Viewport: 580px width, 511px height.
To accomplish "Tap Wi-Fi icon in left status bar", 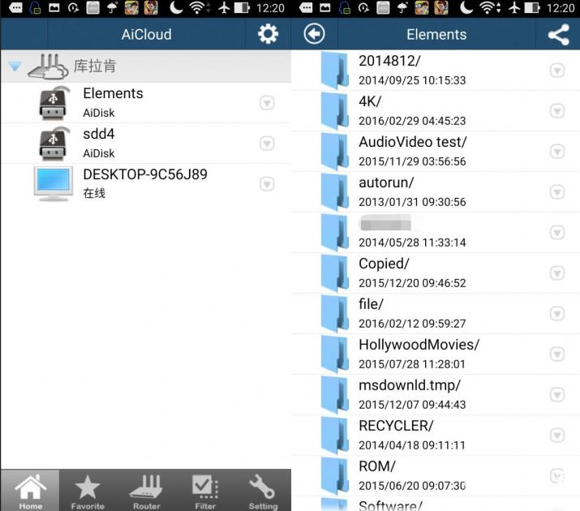I will (x=197, y=7).
